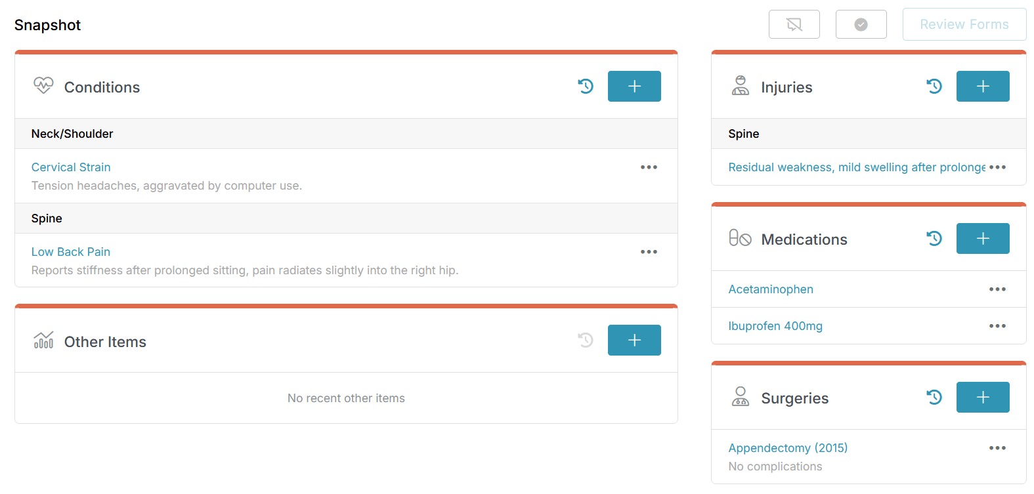View Injuries history icon
This screenshot has height=494, width=1034.
pos(934,86)
